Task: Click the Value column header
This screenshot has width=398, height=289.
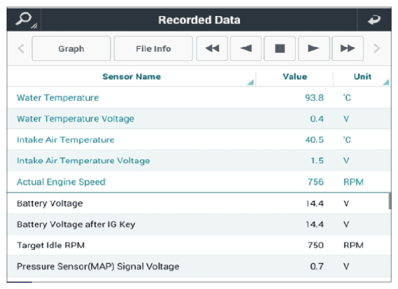Action: pos(294,77)
